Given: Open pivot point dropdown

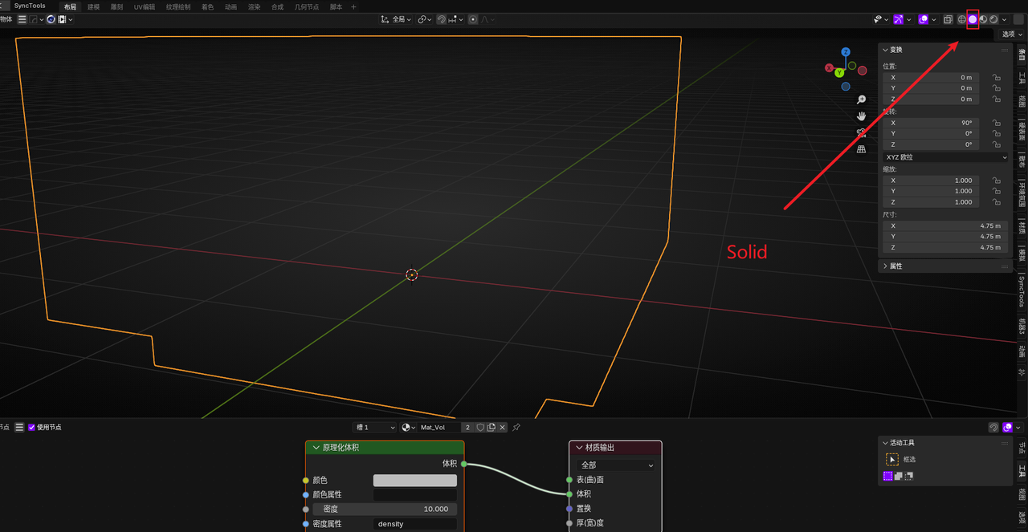Looking at the screenshot, I should click(x=424, y=19).
